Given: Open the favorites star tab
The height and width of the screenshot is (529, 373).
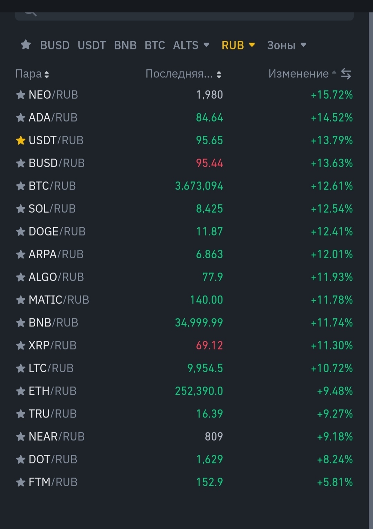Looking at the screenshot, I should click(26, 45).
